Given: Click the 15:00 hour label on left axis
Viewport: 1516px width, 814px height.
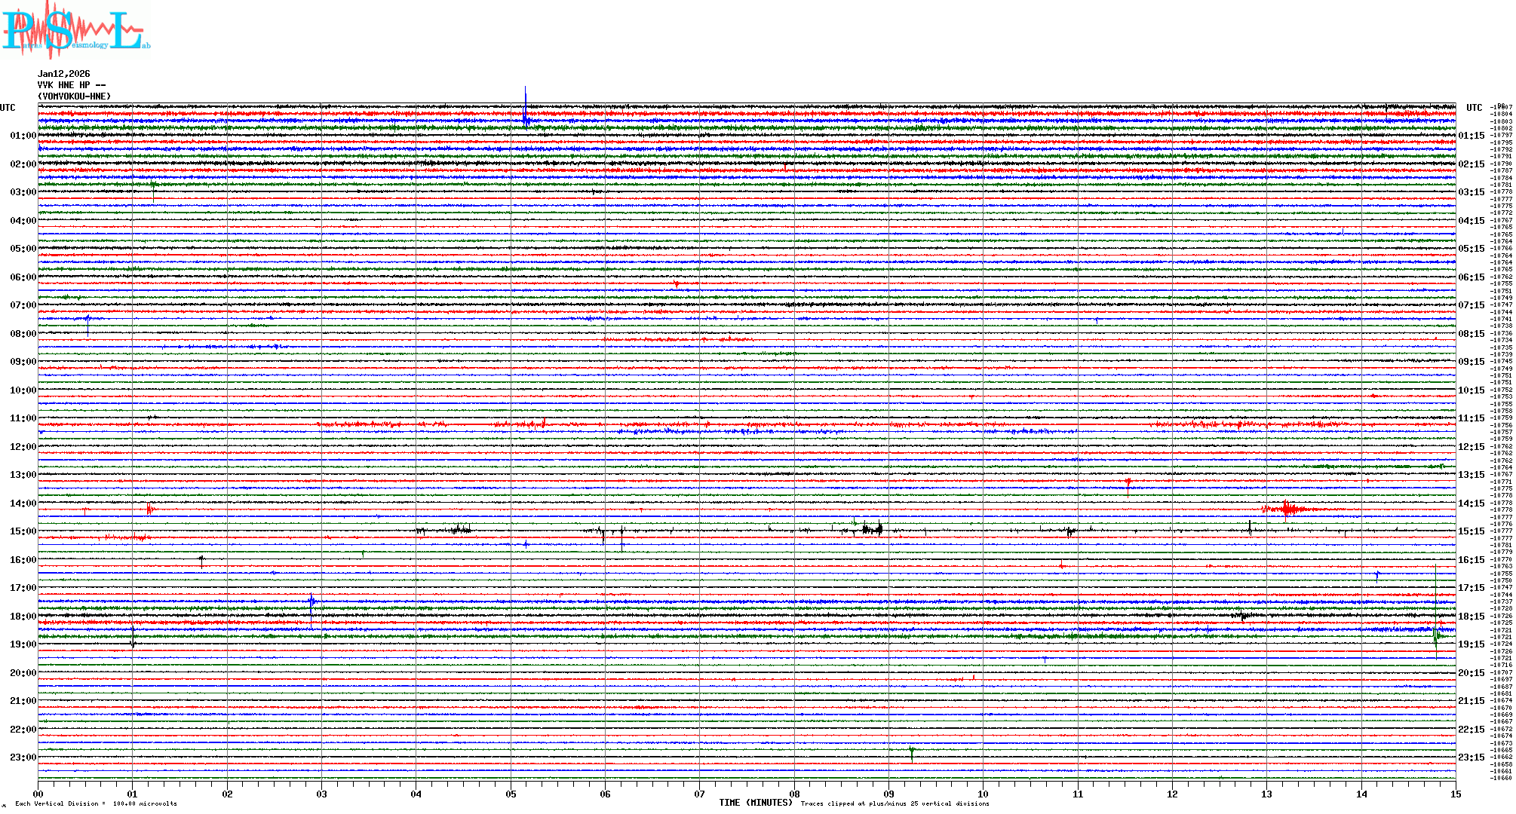Looking at the screenshot, I should pyautogui.click(x=23, y=531).
